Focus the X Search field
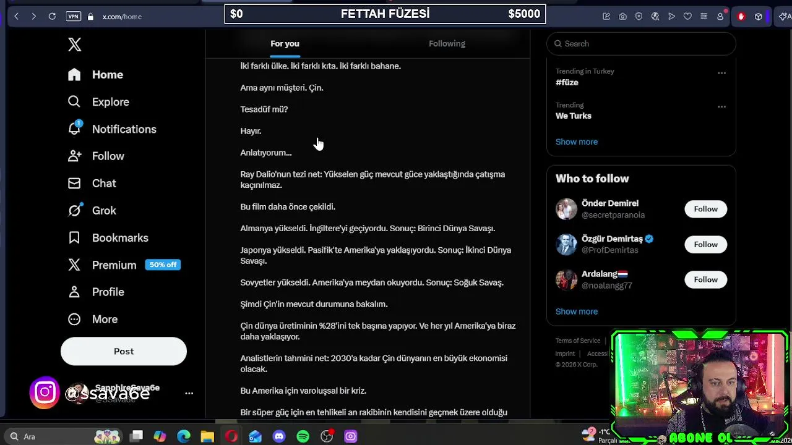The width and height of the screenshot is (792, 445). (641, 43)
